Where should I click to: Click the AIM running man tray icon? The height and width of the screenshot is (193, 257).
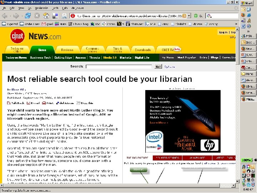pos(243,167)
